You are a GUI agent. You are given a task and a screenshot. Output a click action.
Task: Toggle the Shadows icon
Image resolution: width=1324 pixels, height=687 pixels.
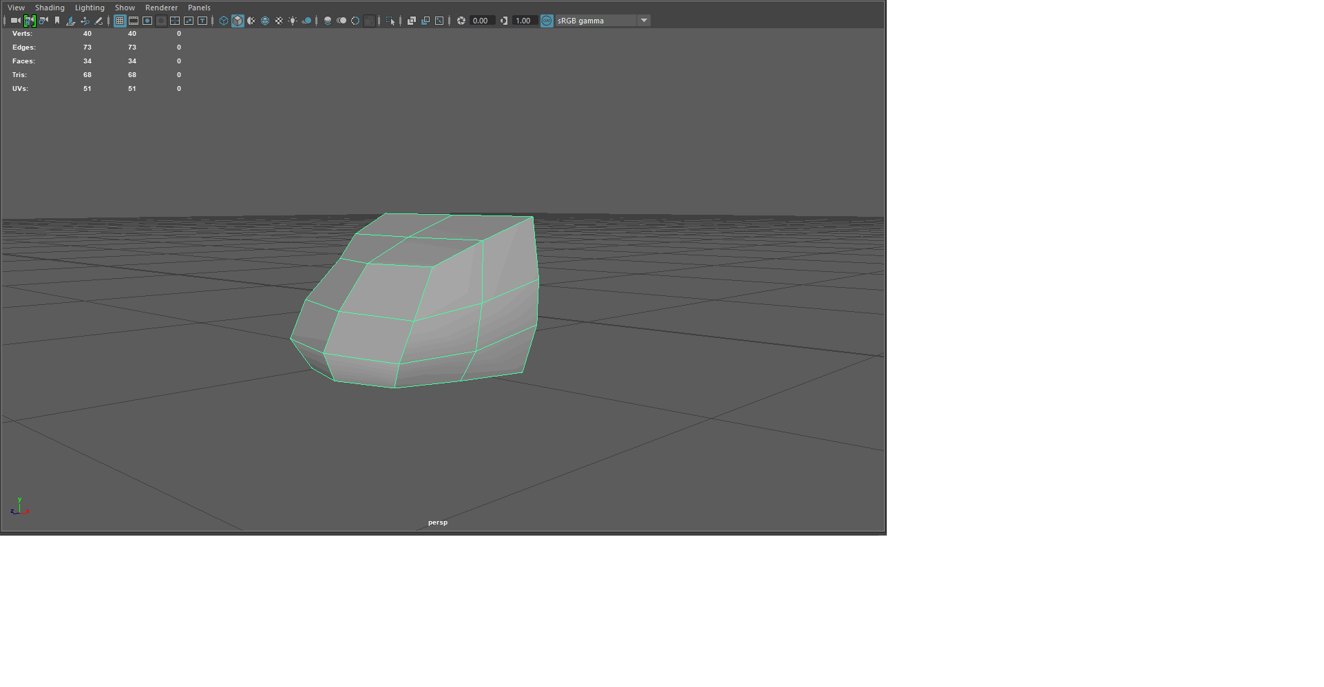point(306,21)
